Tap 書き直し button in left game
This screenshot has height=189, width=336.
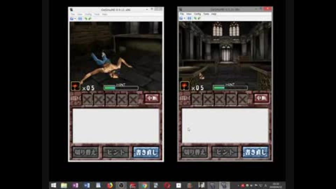tap(146, 152)
